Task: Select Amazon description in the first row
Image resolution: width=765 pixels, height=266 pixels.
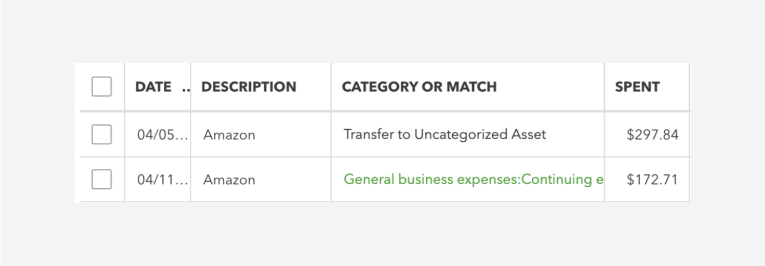Action: tap(229, 135)
